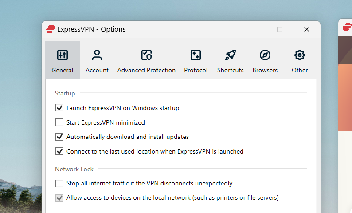The width and height of the screenshot is (352, 213).
Task: Click the gear icon for Other settings
Action: pos(300,55)
